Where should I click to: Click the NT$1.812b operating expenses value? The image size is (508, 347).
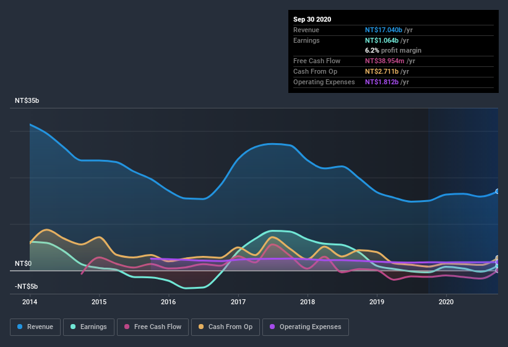pyautogui.click(x=382, y=82)
